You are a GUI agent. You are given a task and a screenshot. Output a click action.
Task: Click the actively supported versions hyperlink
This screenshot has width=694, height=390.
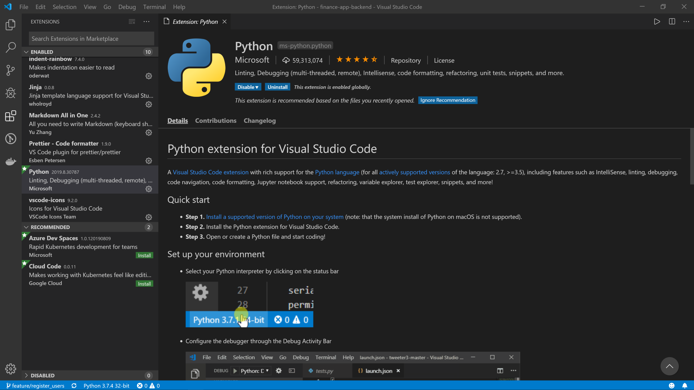(414, 172)
